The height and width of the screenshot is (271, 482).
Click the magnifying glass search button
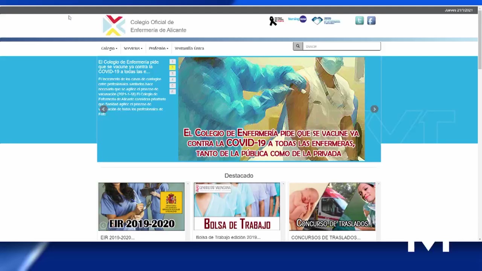point(298,46)
